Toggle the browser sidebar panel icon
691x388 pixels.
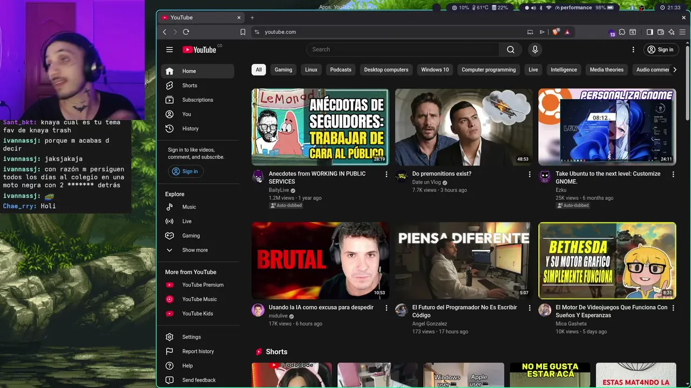649,32
